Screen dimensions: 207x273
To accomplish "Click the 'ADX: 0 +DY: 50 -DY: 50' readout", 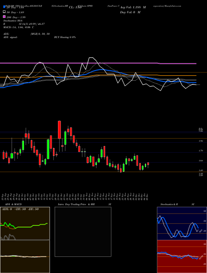I will 20,209.
